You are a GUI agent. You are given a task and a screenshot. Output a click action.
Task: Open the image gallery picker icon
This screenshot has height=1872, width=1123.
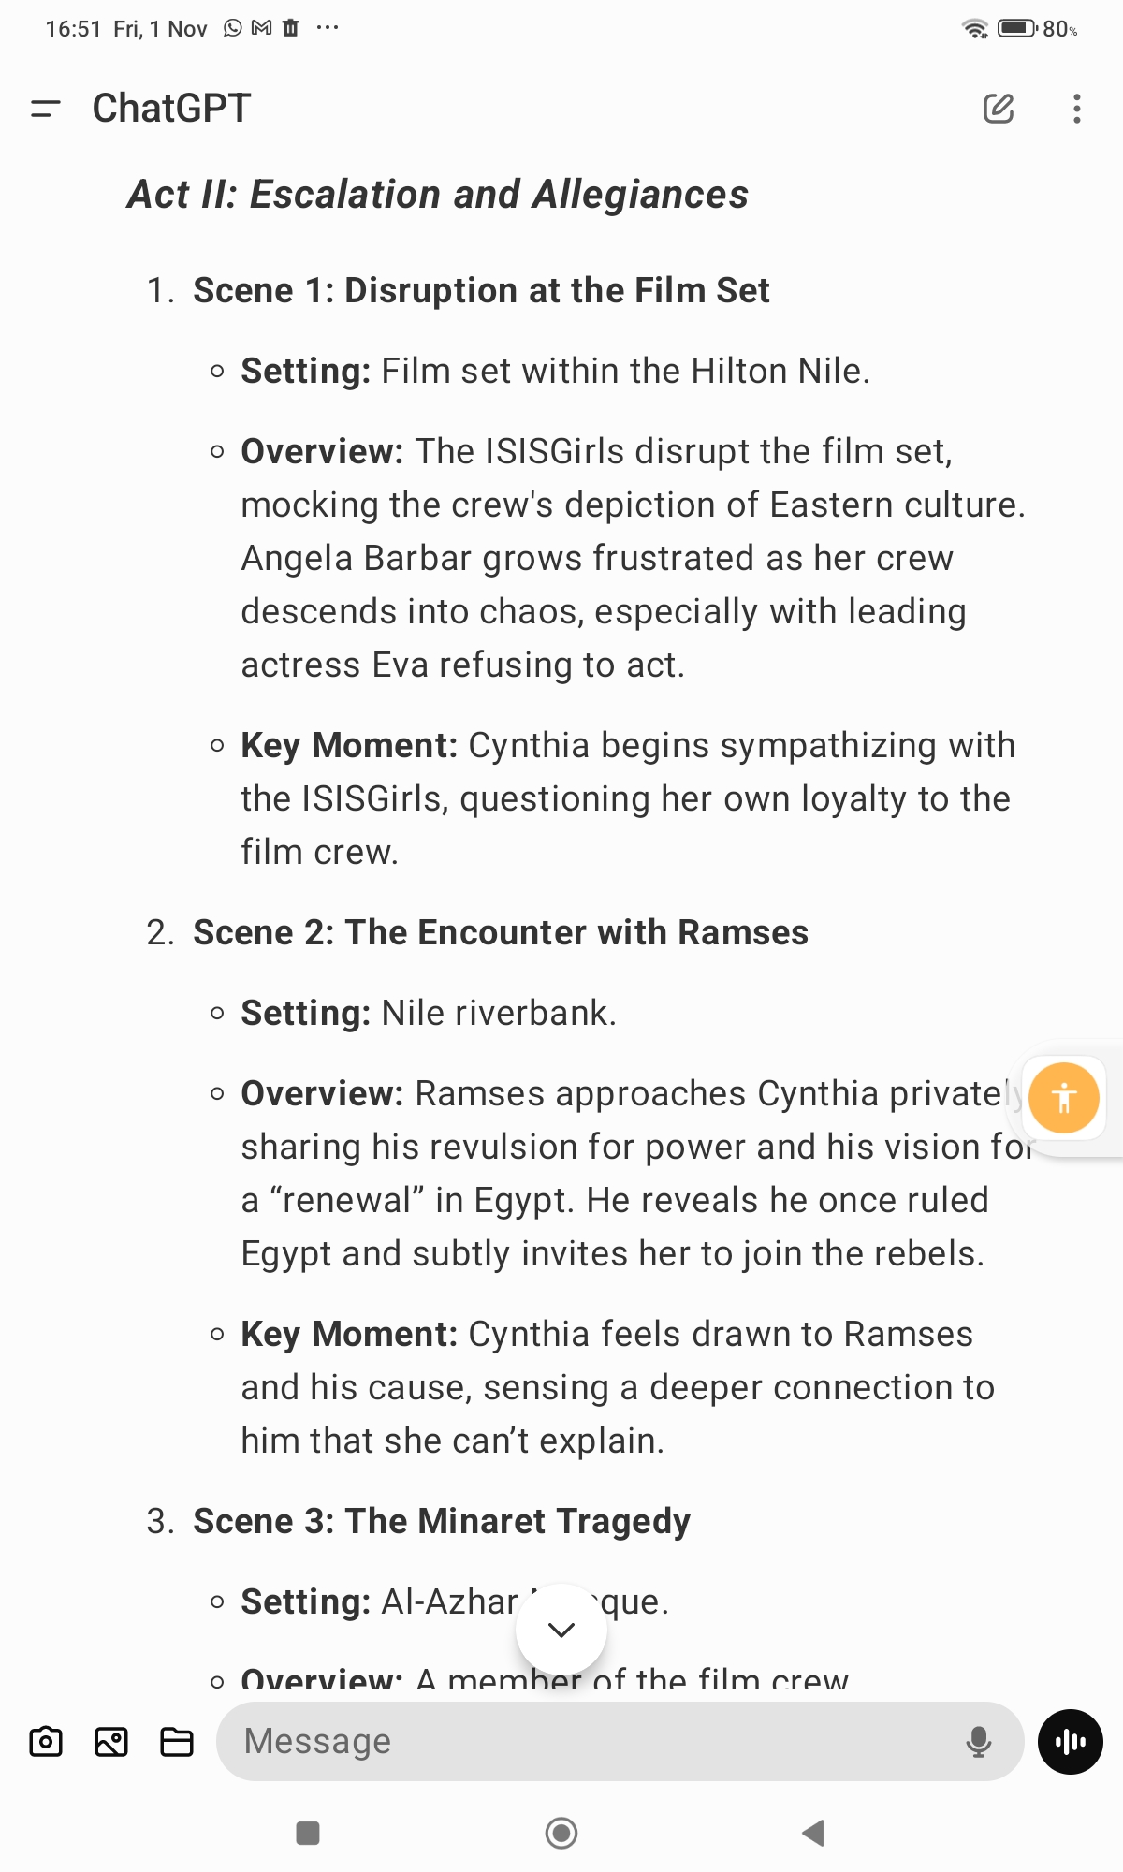click(x=111, y=1742)
